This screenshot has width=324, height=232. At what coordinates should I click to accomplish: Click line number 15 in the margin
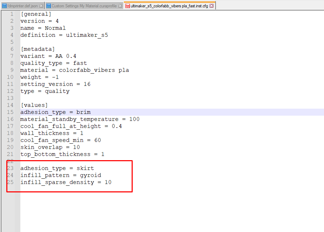coord(10,112)
